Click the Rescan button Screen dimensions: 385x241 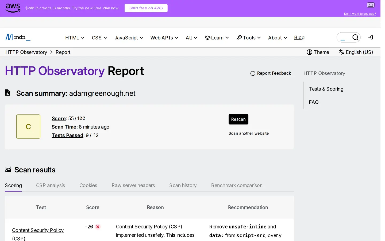[x=238, y=119]
